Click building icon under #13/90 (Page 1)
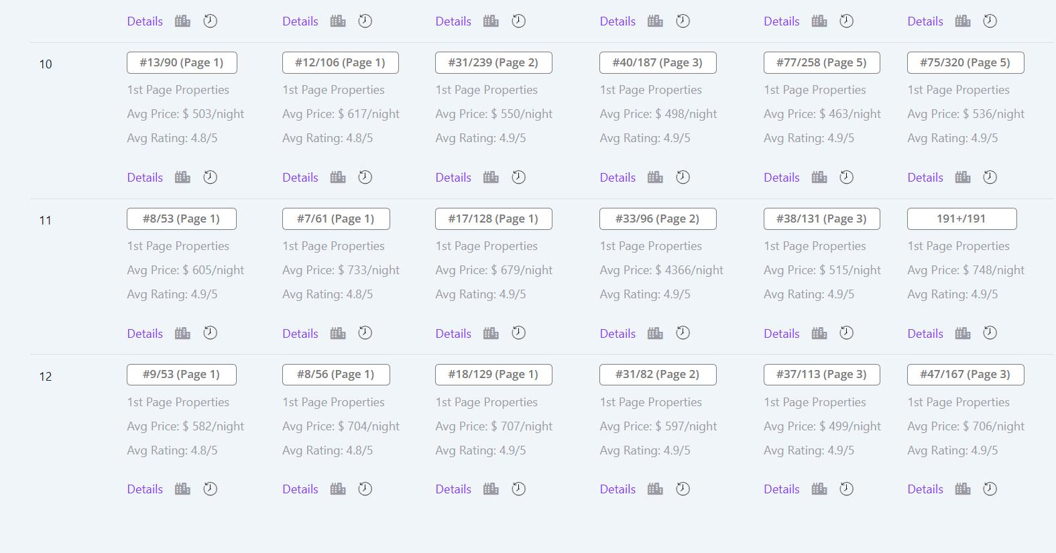Screen dimensions: 1056x553 (x=182, y=177)
